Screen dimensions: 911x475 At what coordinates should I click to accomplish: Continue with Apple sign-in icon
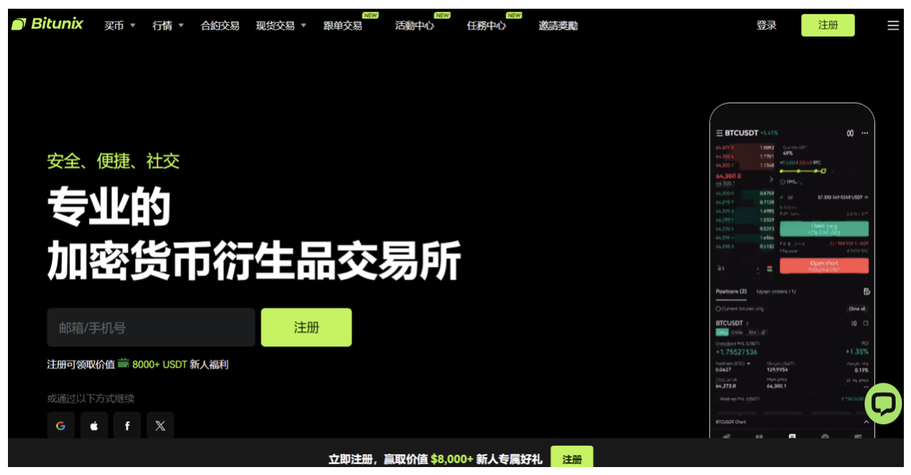94,426
